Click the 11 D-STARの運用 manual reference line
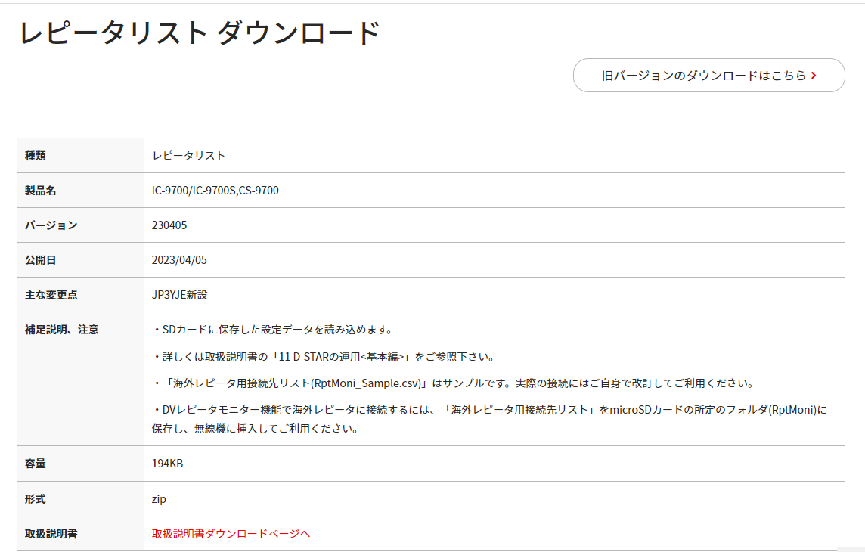The width and height of the screenshot is (865, 552). tap(324, 357)
